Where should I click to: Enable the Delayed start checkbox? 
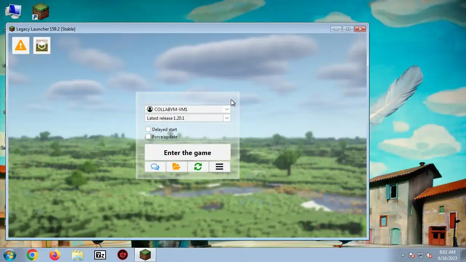point(148,129)
